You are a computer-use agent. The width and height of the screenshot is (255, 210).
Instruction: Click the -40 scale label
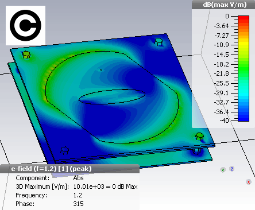(224, 120)
